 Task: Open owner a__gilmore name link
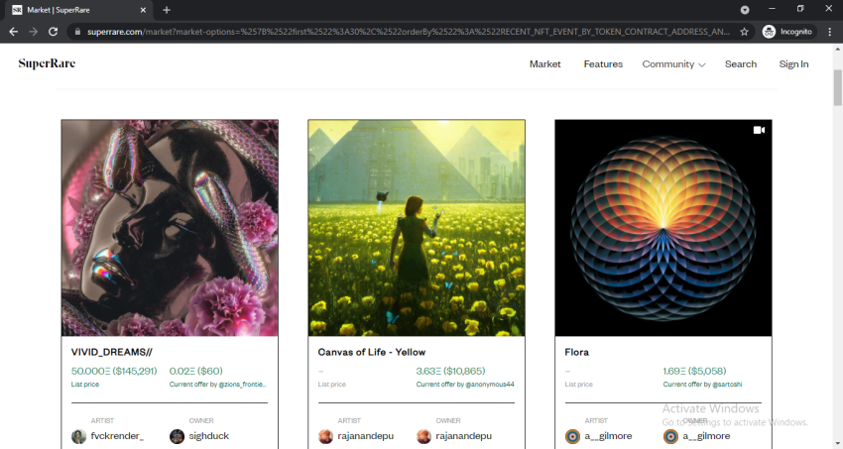coord(706,435)
